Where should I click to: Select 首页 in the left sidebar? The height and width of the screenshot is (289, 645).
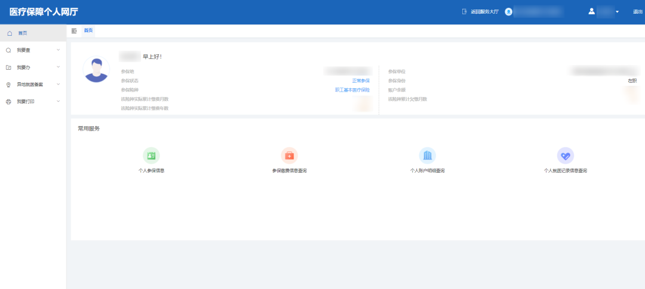pos(33,33)
